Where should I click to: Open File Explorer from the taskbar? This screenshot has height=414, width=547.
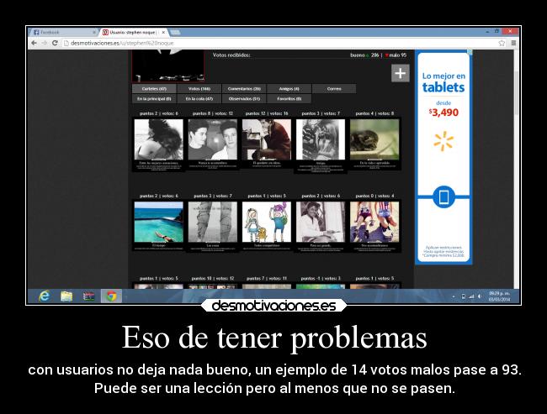click(x=66, y=296)
